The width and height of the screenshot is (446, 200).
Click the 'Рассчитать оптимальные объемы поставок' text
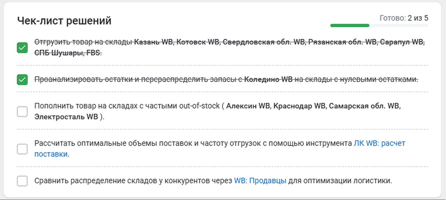114,143
